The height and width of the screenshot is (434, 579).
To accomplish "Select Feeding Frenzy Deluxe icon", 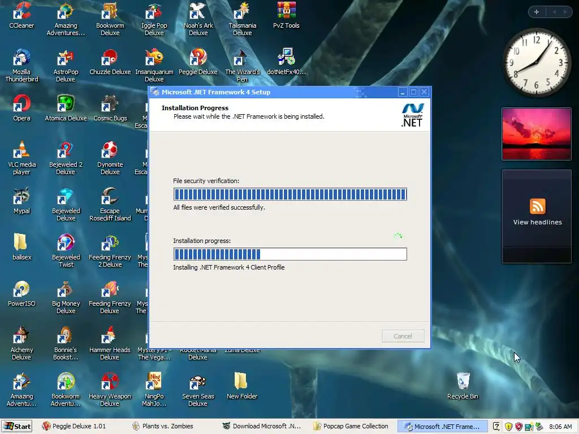I will [110, 289].
